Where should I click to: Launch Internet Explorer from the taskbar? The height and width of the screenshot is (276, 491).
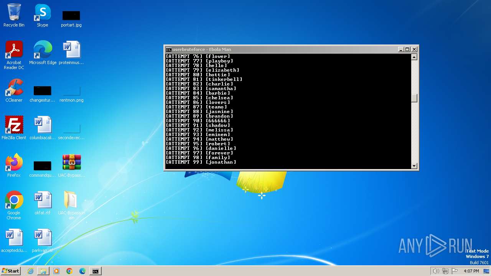pos(30,271)
